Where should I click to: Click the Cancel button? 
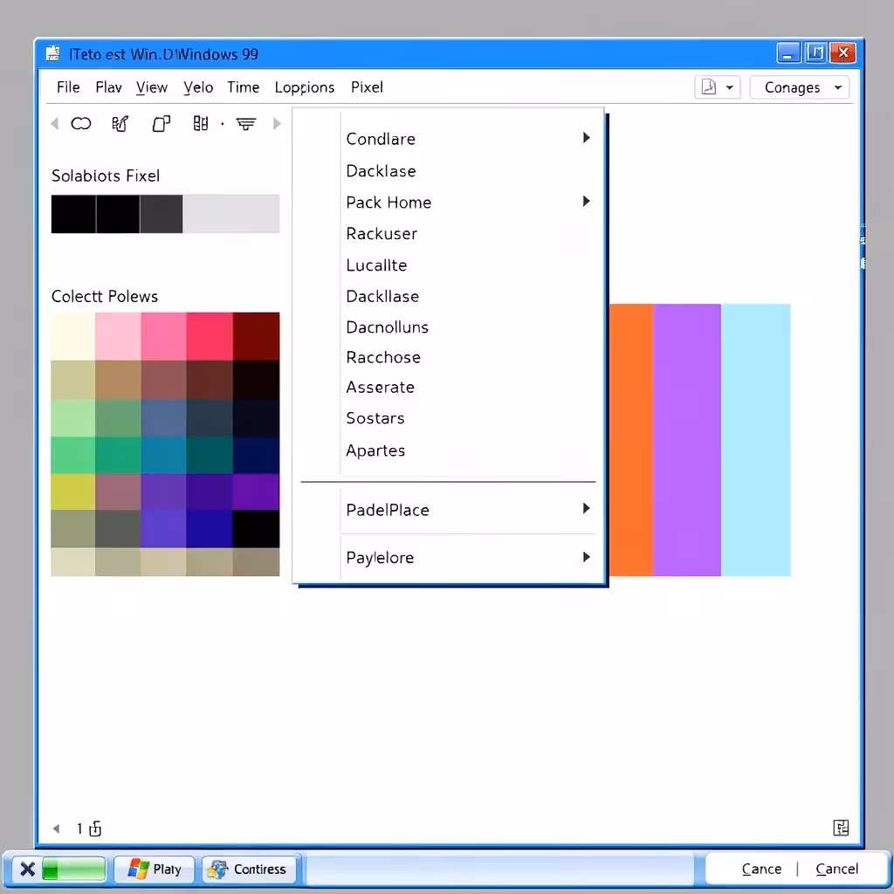coord(836,869)
